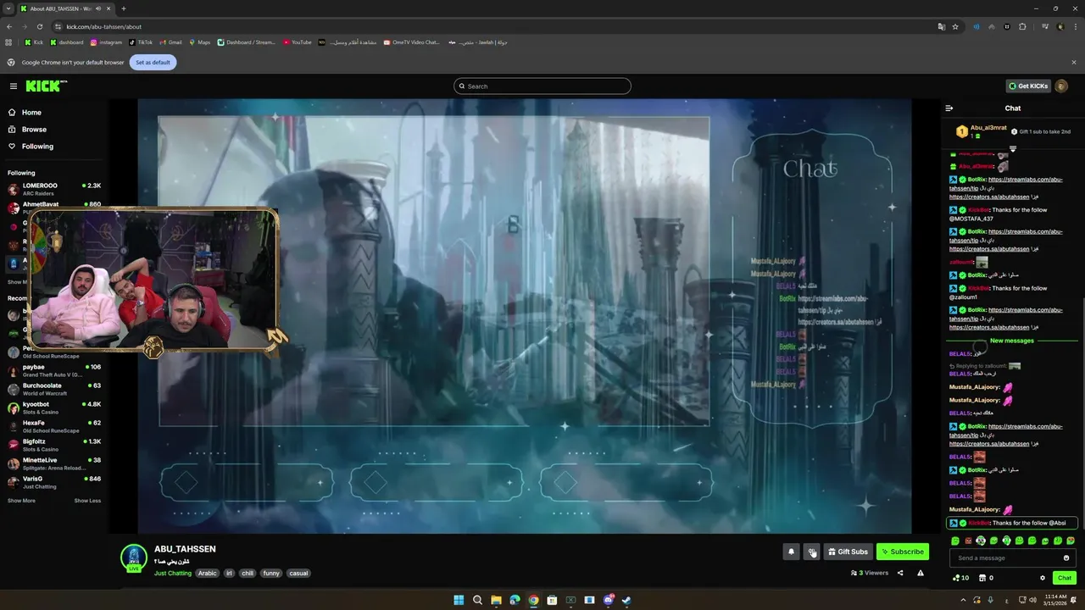
Task: Click the green Chat send button
Action: (x=1065, y=578)
